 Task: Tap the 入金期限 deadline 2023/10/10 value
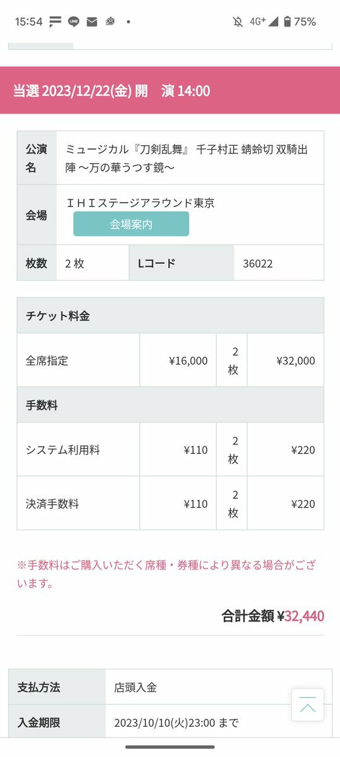pos(176,723)
